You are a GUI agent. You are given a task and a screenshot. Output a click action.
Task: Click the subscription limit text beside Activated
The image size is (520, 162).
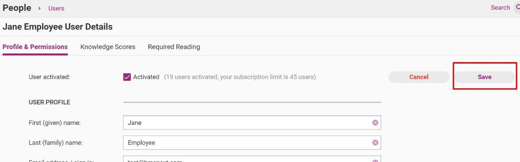click(240, 77)
